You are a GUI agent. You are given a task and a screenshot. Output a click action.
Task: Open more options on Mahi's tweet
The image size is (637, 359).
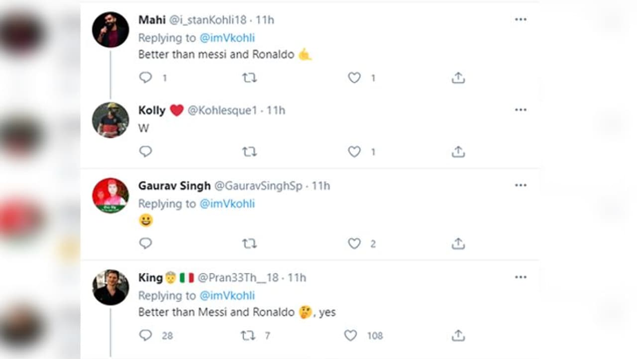click(521, 19)
